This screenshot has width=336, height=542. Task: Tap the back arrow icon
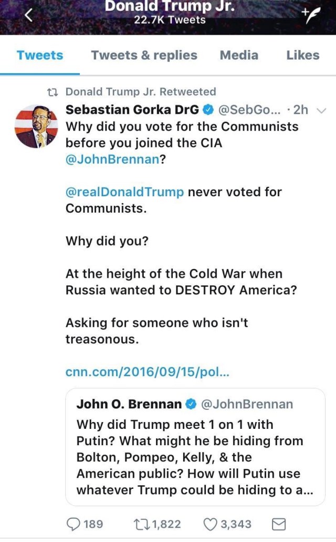(28, 16)
